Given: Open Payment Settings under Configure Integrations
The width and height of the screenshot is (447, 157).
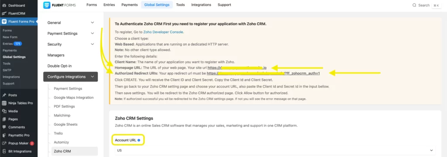Looking at the screenshot, I should point(68,89).
